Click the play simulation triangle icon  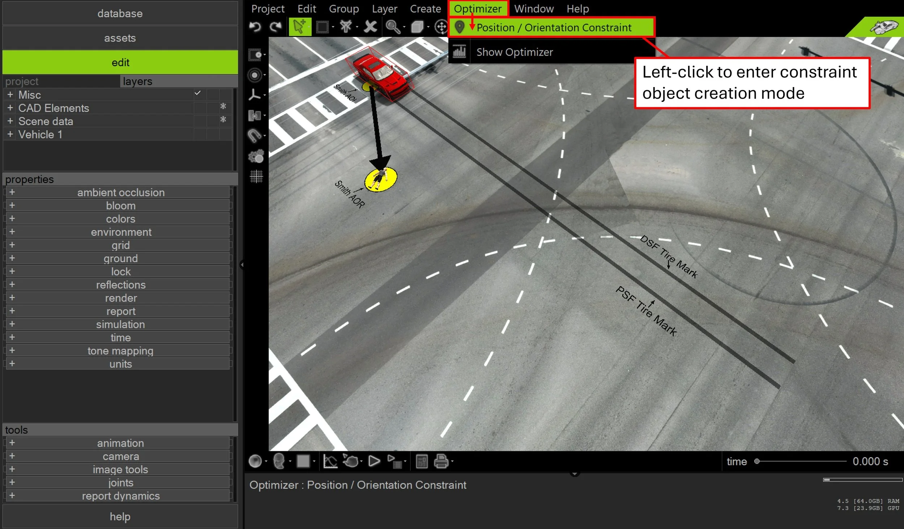click(374, 461)
